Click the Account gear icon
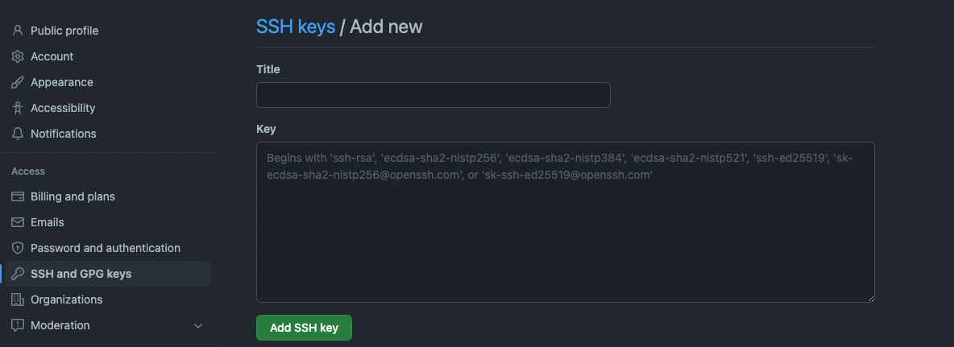The width and height of the screenshot is (954, 347). pyautogui.click(x=18, y=56)
